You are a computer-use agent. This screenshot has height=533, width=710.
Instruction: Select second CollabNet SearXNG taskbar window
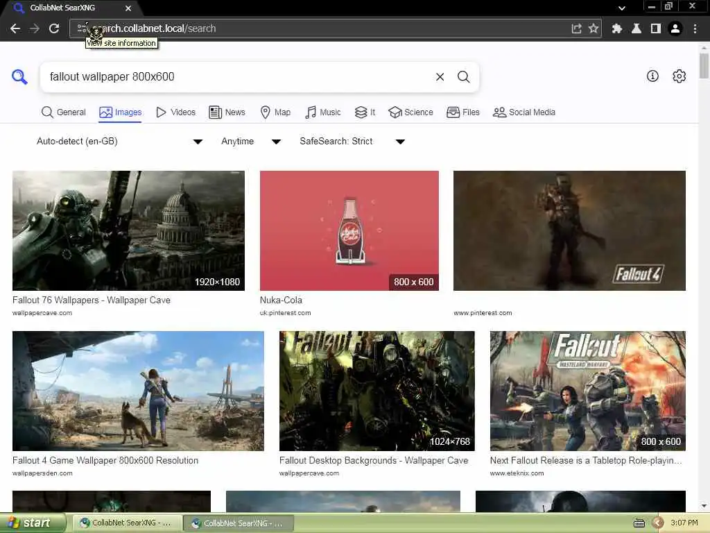239,523
